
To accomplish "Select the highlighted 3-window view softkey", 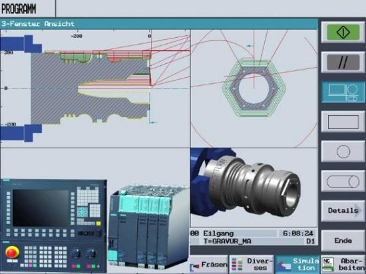I will point(343,92).
